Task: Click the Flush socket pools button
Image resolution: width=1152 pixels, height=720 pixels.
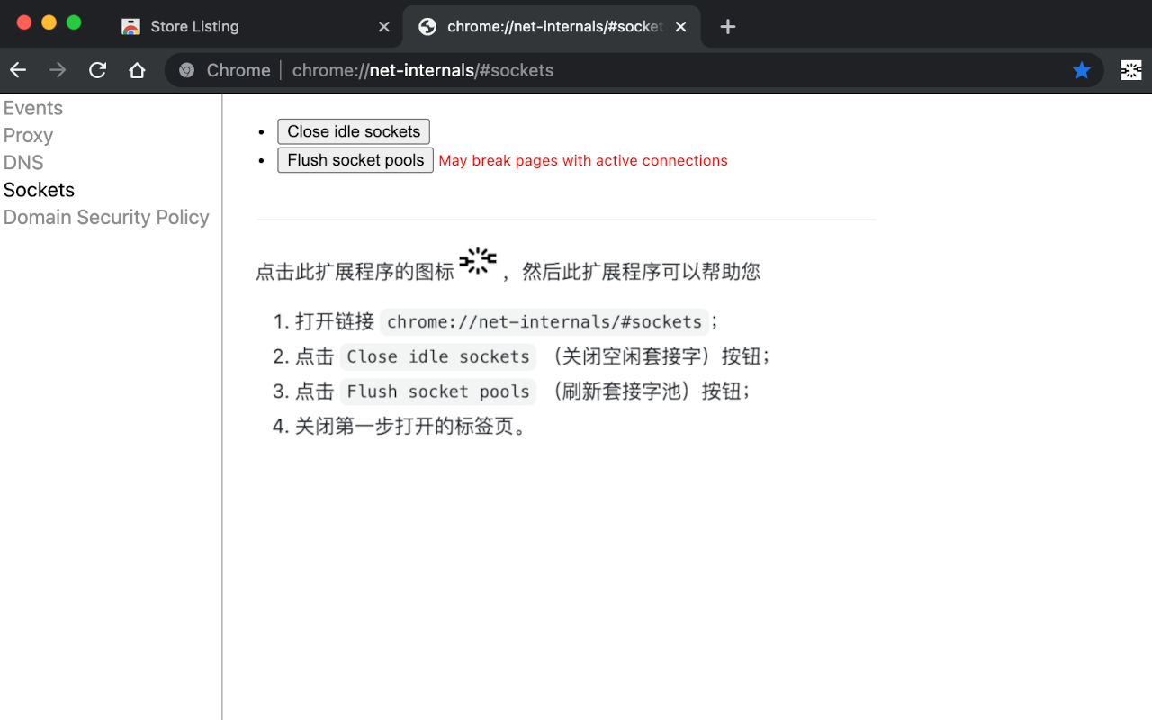Action: [x=355, y=160]
